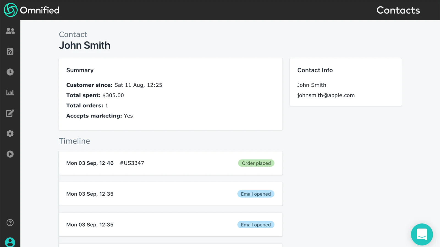Open the clock history icon

10,72
